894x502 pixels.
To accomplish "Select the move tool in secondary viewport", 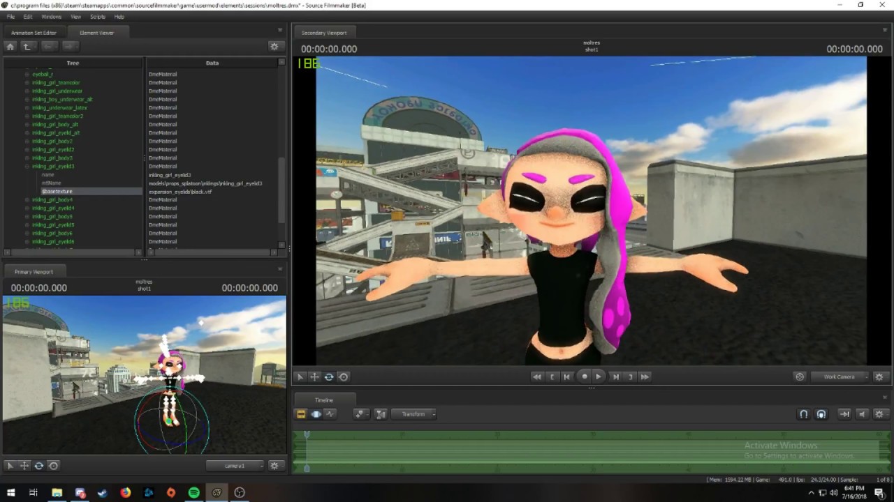I will [x=314, y=376].
